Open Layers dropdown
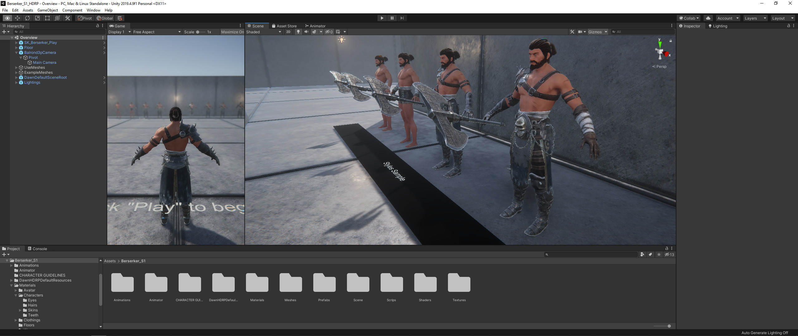The height and width of the screenshot is (336, 798). 755,18
